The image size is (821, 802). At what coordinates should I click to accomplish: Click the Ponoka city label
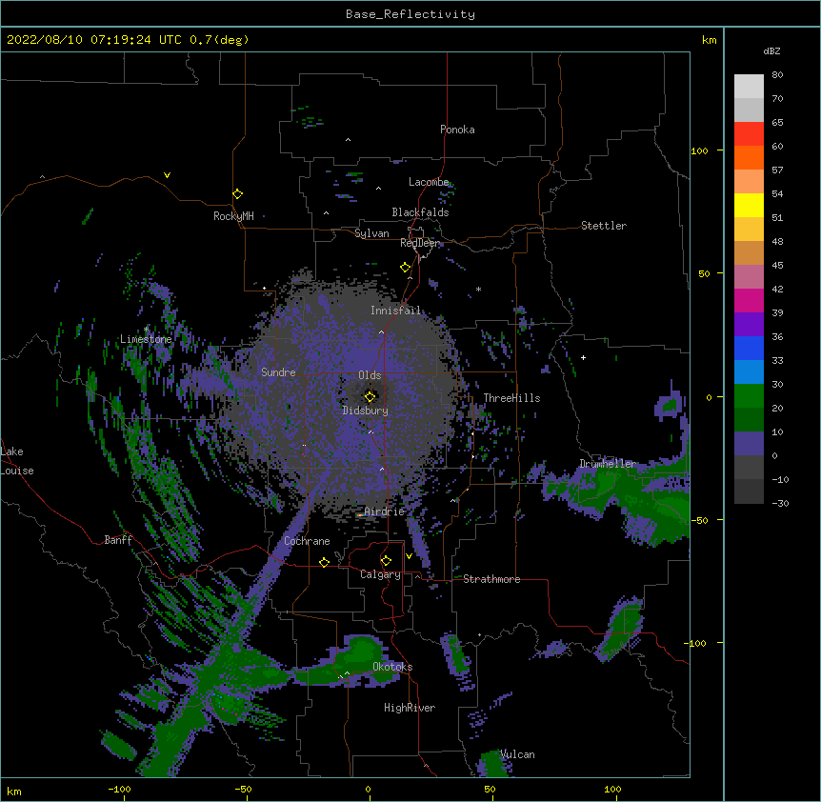[457, 130]
